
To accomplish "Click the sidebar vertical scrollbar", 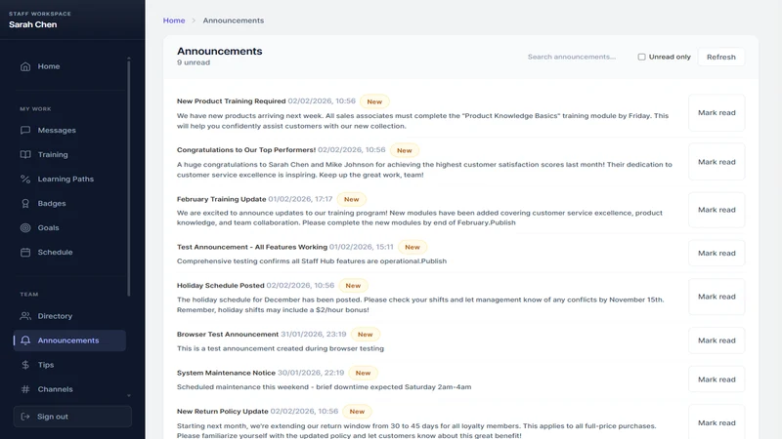I will click(x=129, y=177).
